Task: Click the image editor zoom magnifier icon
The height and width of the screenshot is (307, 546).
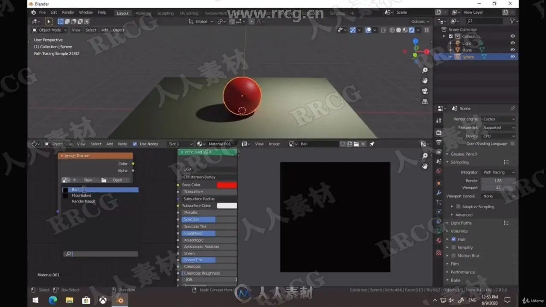Action: click(425, 156)
